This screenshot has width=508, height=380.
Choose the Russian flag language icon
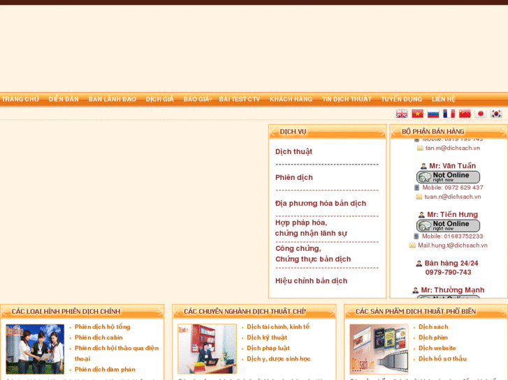(x=433, y=114)
